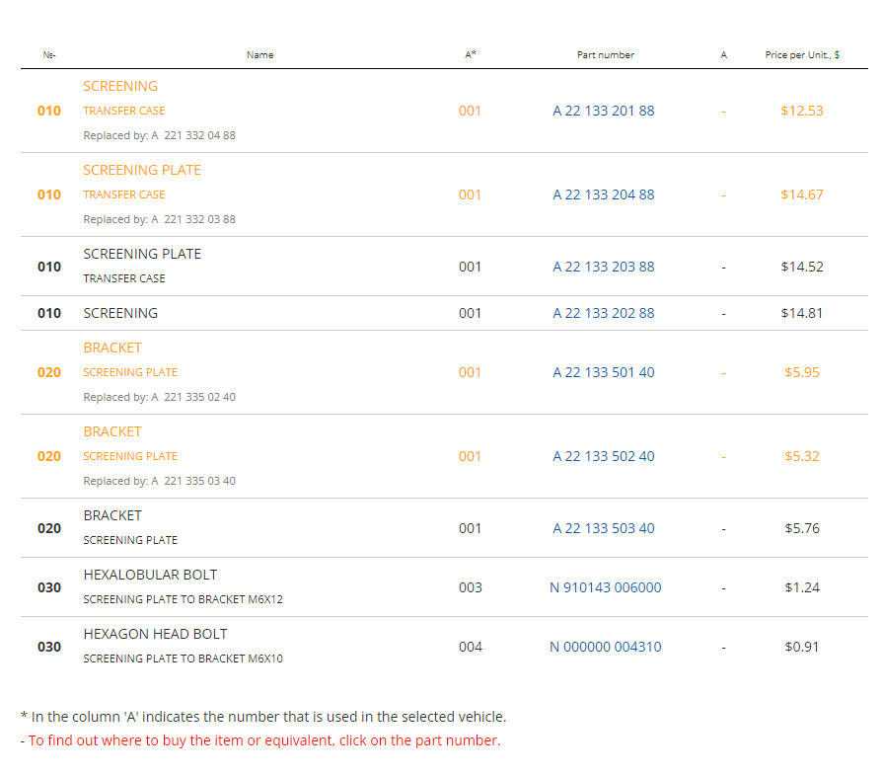Click replacement text A 221 332 04 88

tap(193, 135)
